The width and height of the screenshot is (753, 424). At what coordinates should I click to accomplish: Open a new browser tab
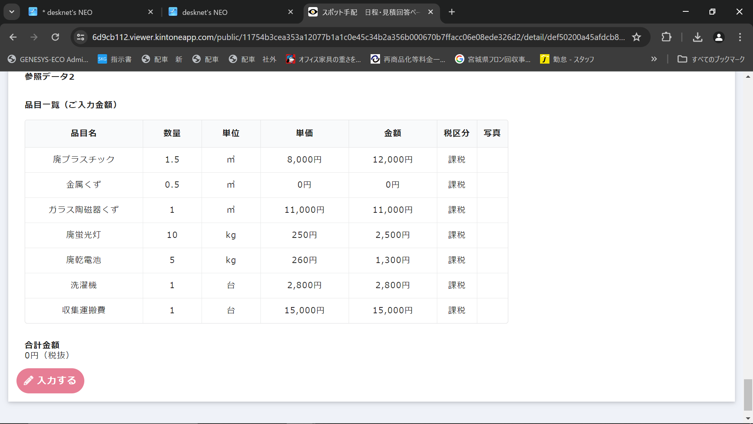[x=452, y=12]
